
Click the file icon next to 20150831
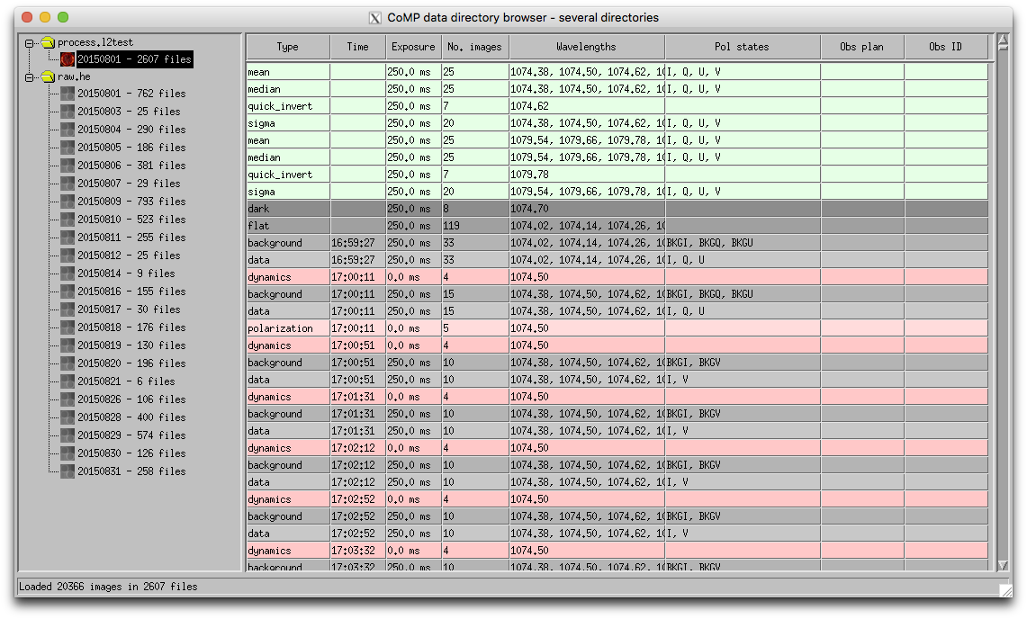tap(68, 471)
